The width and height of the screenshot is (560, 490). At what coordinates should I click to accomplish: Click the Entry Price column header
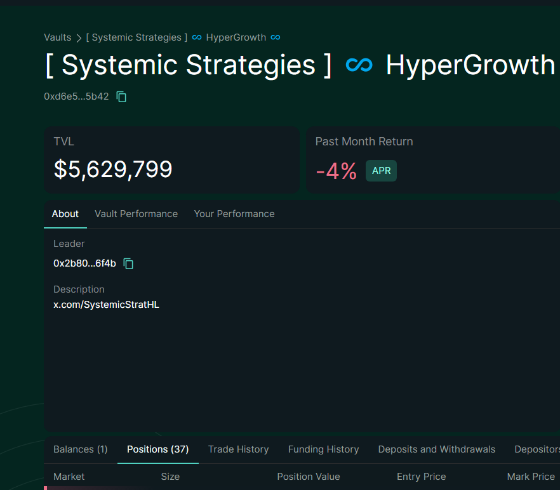[x=422, y=477]
